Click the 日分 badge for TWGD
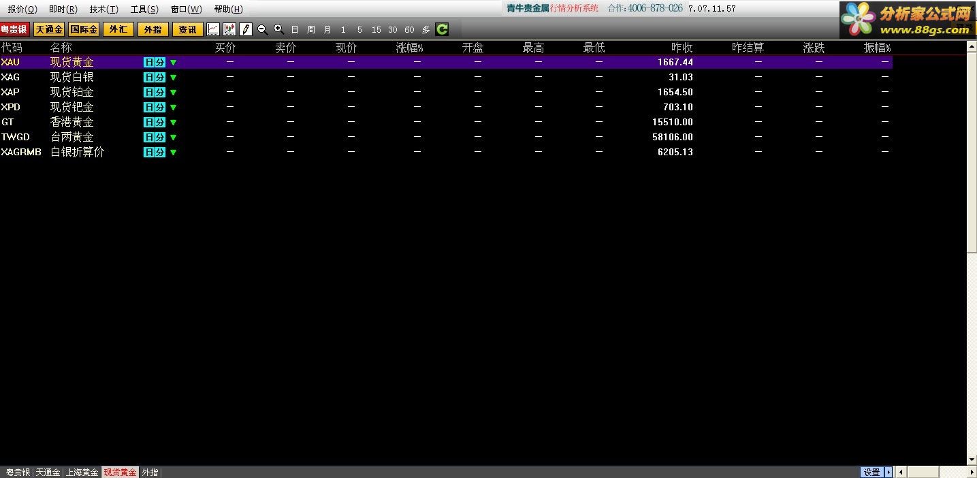This screenshot has width=977, height=478. pyautogui.click(x=155, y=137)
